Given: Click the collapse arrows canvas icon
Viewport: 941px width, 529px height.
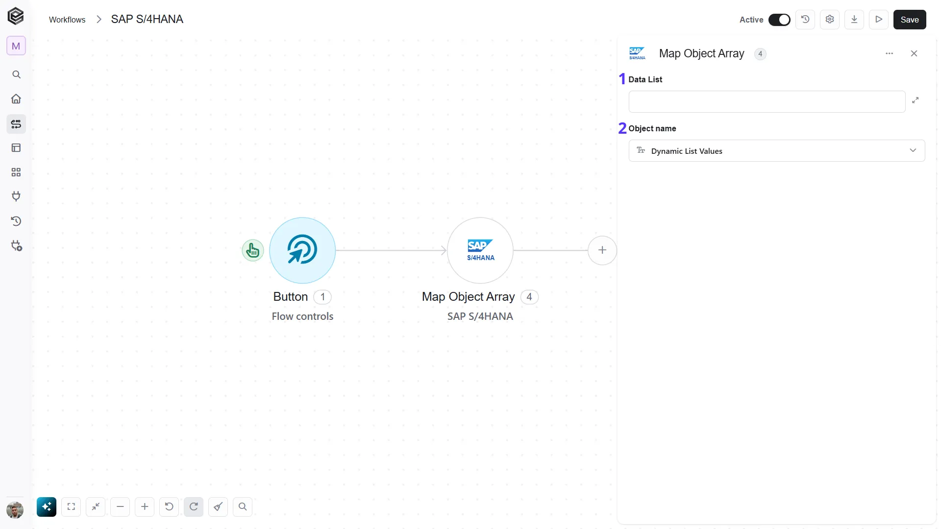Looking at the screenshot, I should (x=96, y=507).
